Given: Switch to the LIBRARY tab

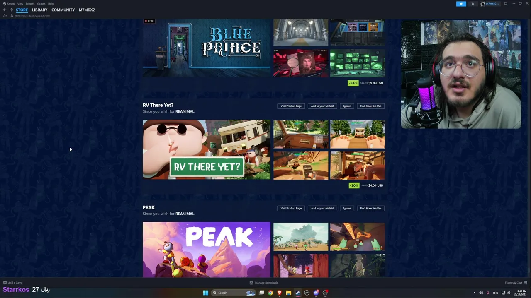Looking at the screenshot, I should click(40, 10).
